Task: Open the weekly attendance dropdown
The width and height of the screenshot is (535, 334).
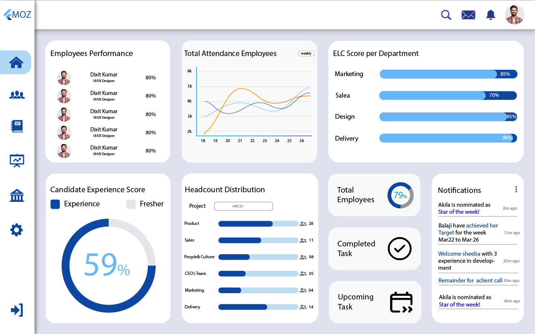Action: (306, 53)
